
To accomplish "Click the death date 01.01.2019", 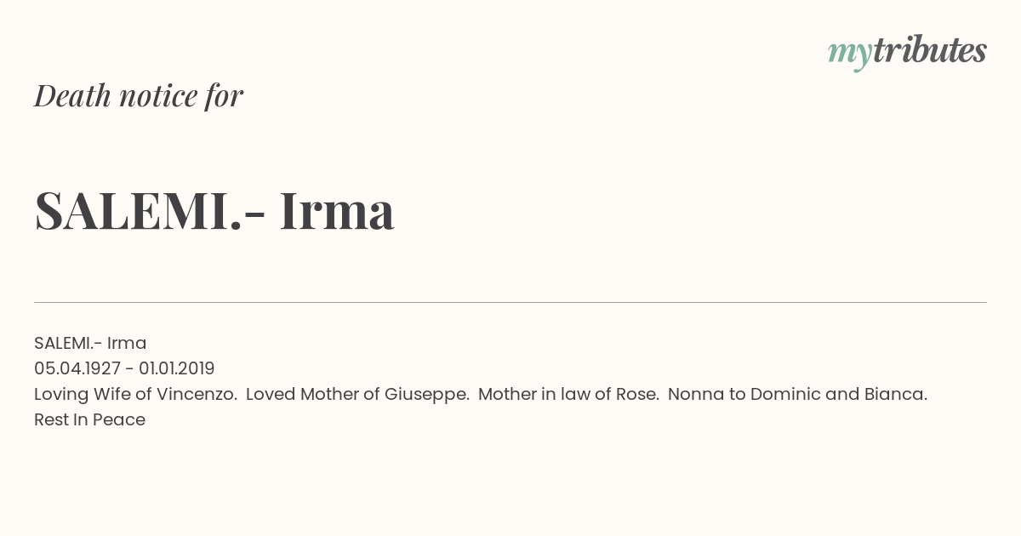I will click(177, 368).
